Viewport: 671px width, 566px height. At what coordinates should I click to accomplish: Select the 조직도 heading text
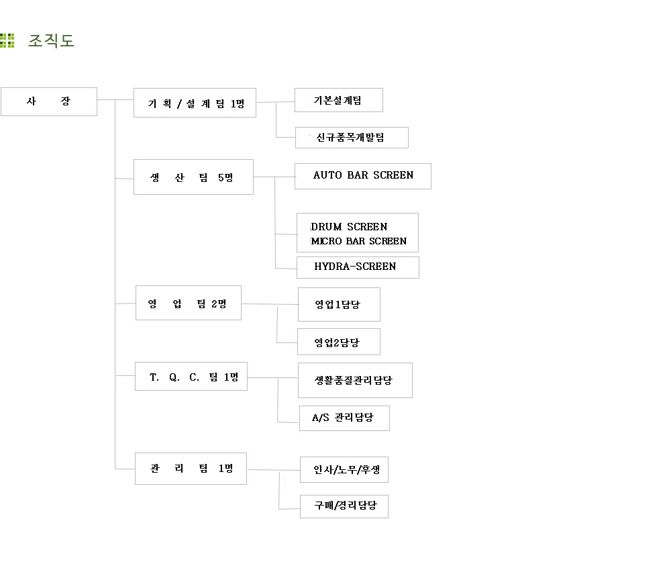51,41
